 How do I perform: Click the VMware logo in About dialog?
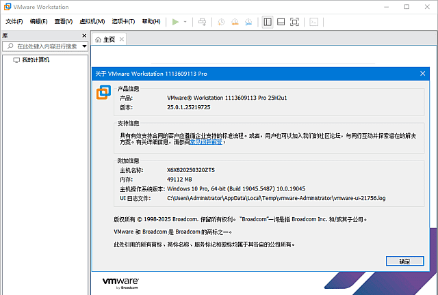[103, 92]
